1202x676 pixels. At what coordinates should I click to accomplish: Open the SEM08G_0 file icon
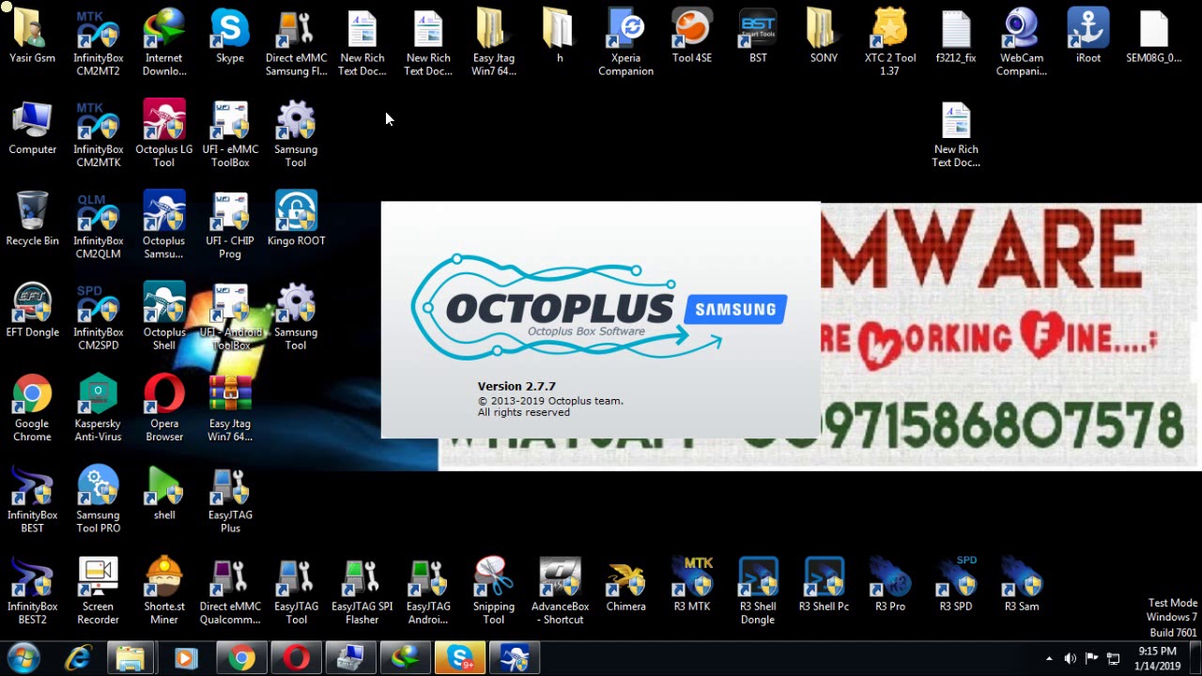pyautogui.click(x=1153, y=38)
